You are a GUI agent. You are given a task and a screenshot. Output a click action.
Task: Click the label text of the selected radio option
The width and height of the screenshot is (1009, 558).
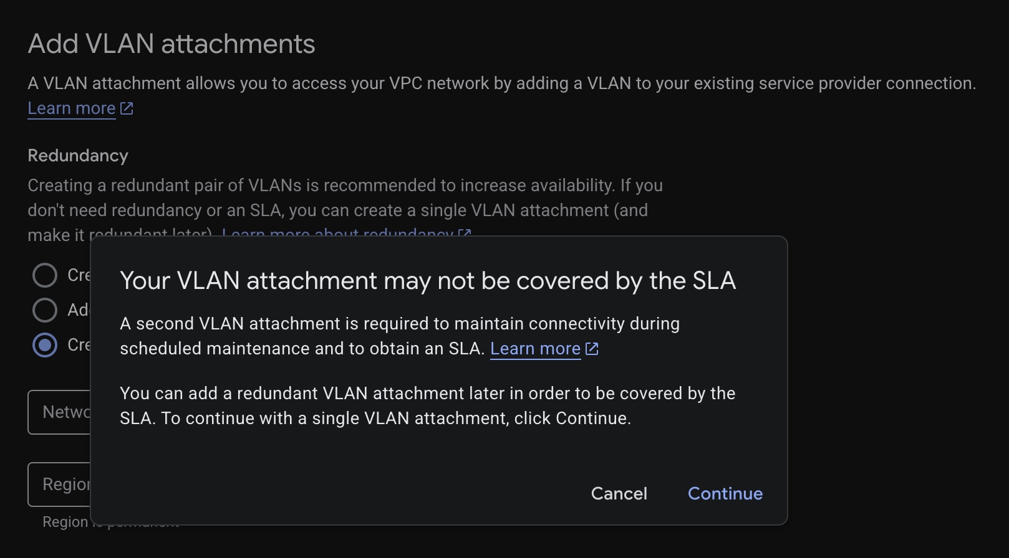pos(79,345)
